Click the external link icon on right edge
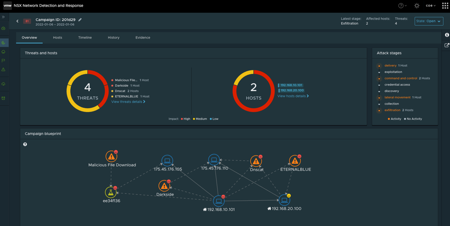 (447, 45)
